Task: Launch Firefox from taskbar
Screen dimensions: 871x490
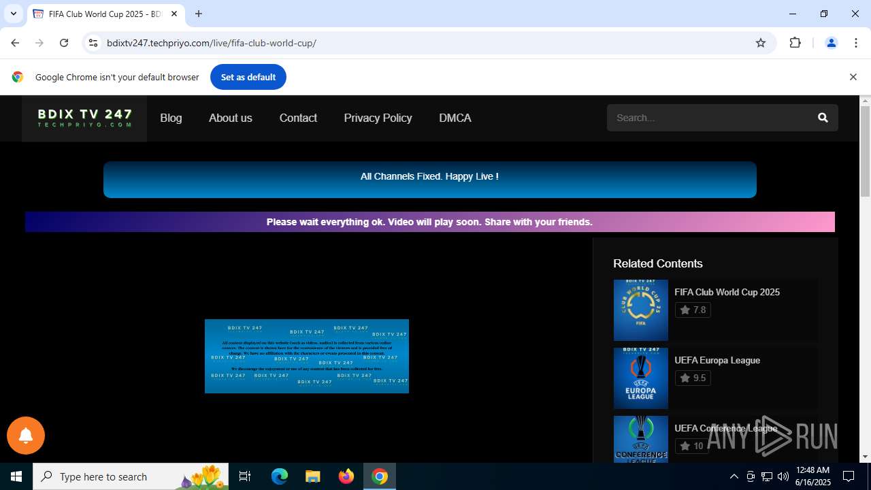Action: coord(346,476)
